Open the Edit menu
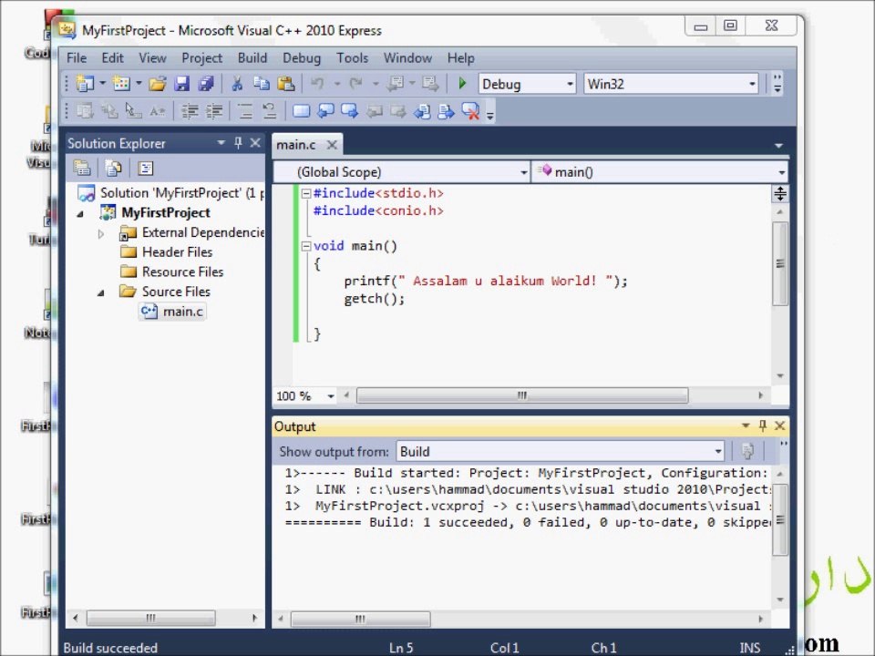Image resolution: width=875 pixels, height=656 pixels. pyautogui.click(x=112, y=58)
